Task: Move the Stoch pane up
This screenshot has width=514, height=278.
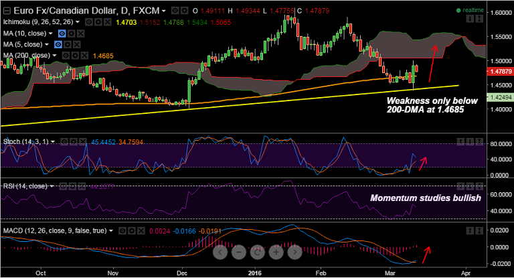Action: (460, 142)
